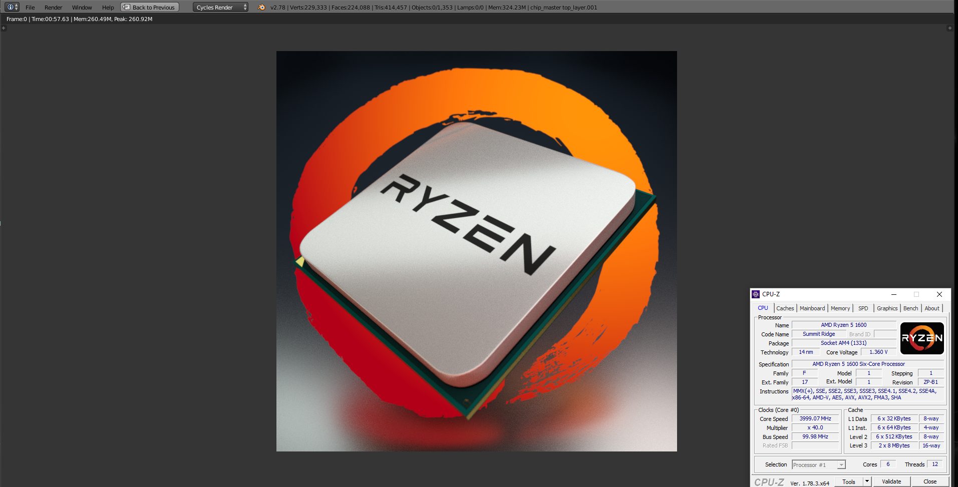
Task: Switch to the About tab
Action: click(x=932, y=308)
